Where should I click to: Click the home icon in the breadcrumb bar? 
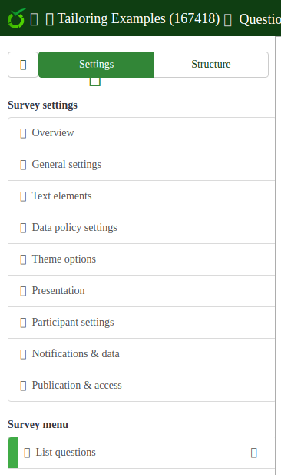click(x=34, y=20)
